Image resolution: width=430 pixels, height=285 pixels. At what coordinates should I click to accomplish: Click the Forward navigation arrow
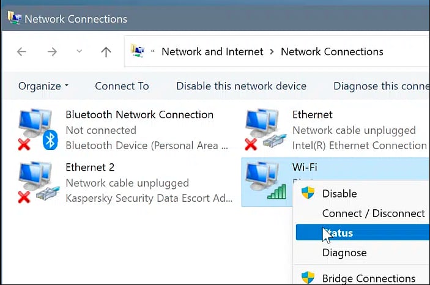(52, 52)
